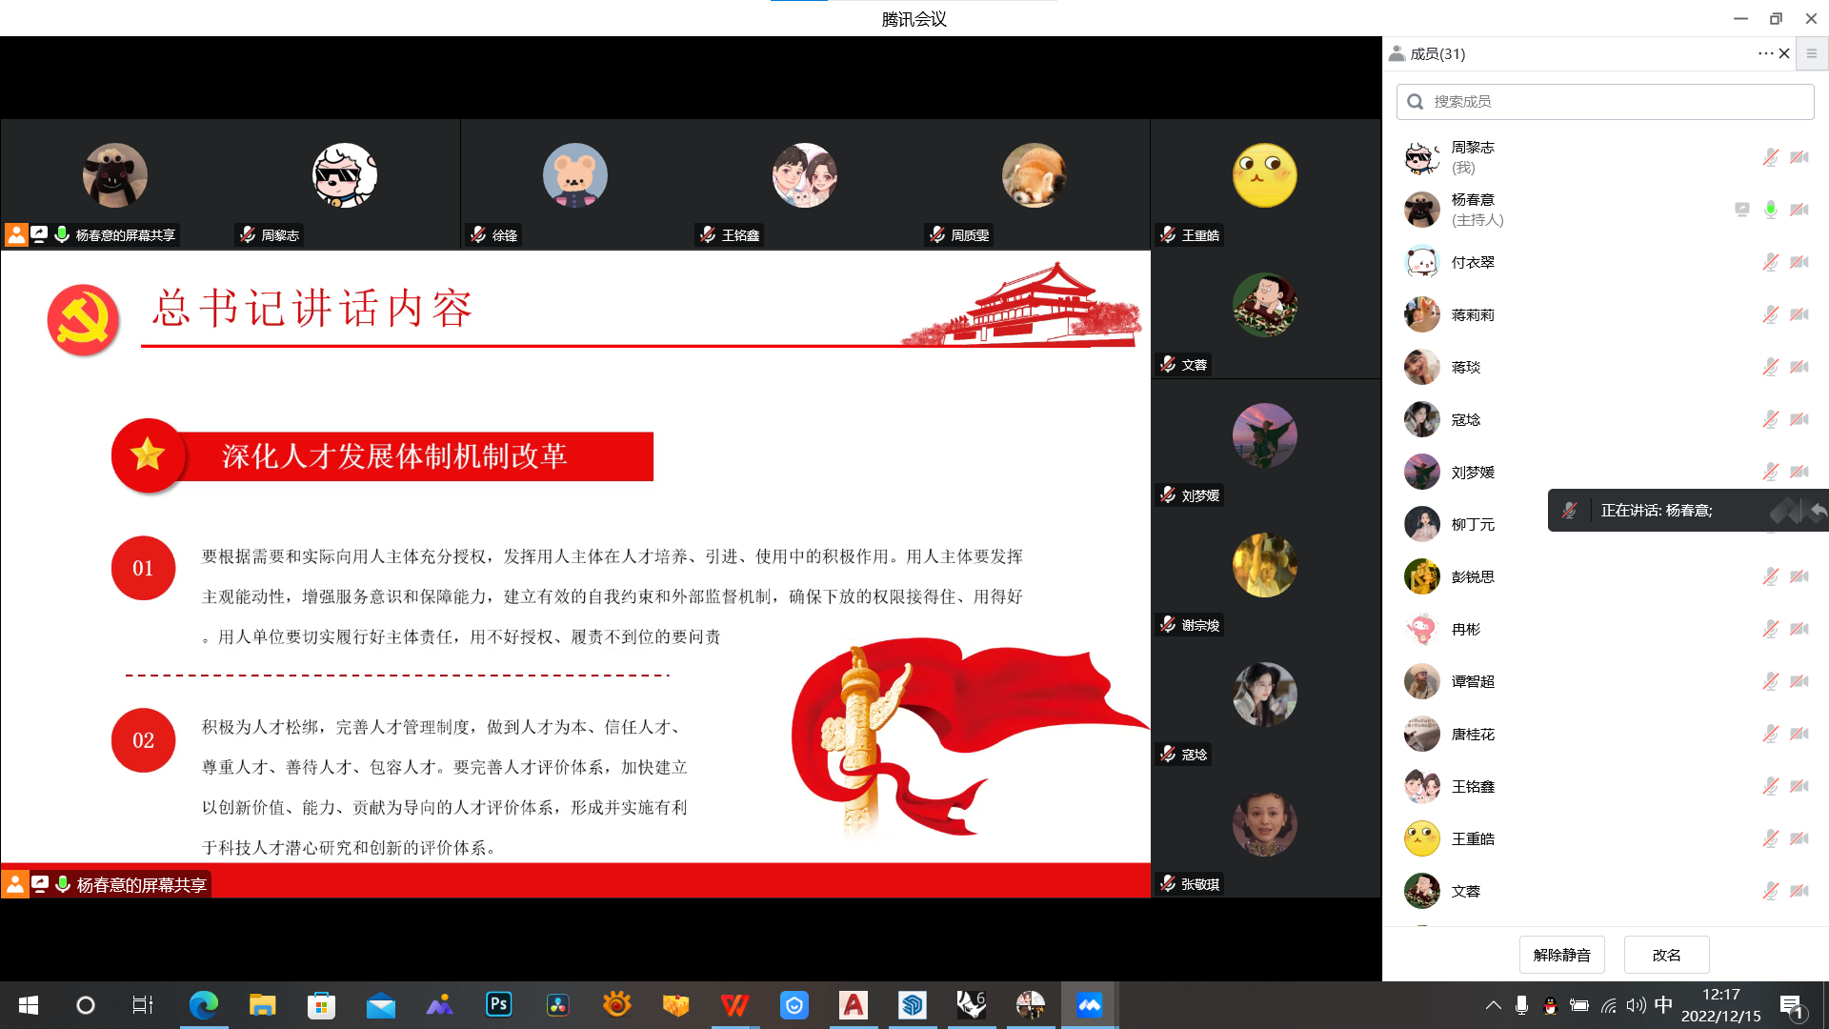The width and height of the screenshot is (1829, 1029).
Task: Click the collapse arrow on the speaking notification
Action: pyautogui.click(x=1819, y=511)
